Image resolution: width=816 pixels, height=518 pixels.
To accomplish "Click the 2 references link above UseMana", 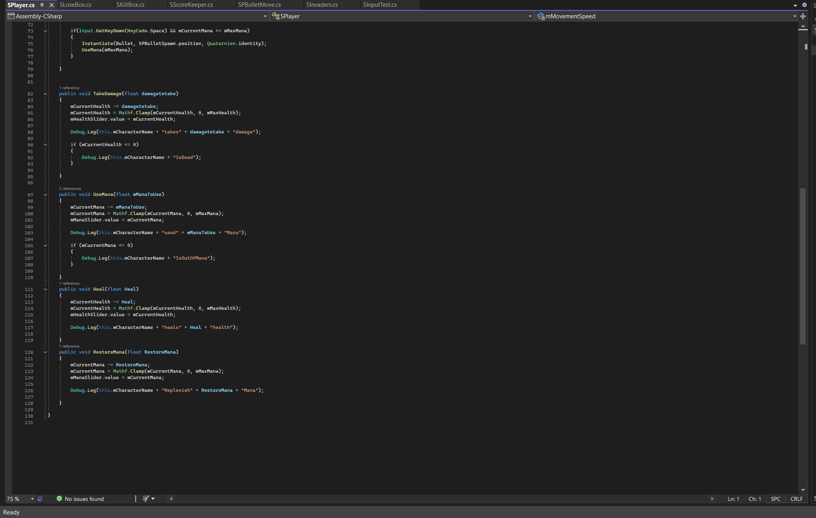I will tap(70, 189).
